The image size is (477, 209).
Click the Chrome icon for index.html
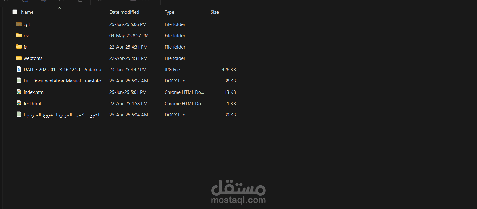[x=19, y=92]
